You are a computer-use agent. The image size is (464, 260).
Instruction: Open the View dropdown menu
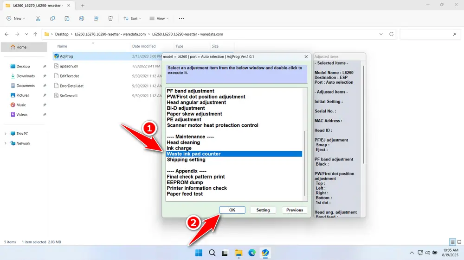point(159,19)
